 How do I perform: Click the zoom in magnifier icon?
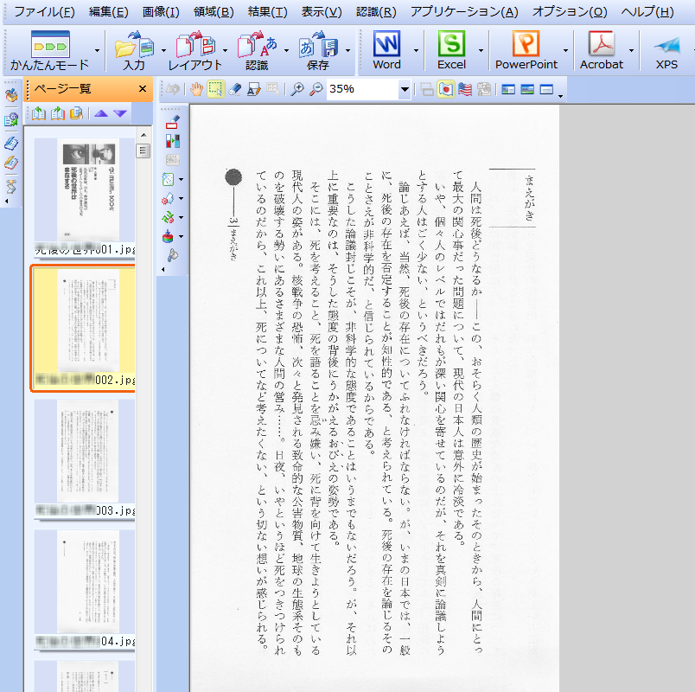tap(297, 89)
